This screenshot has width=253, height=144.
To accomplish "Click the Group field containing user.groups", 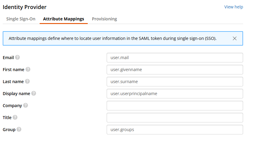I will coord(175,130).
